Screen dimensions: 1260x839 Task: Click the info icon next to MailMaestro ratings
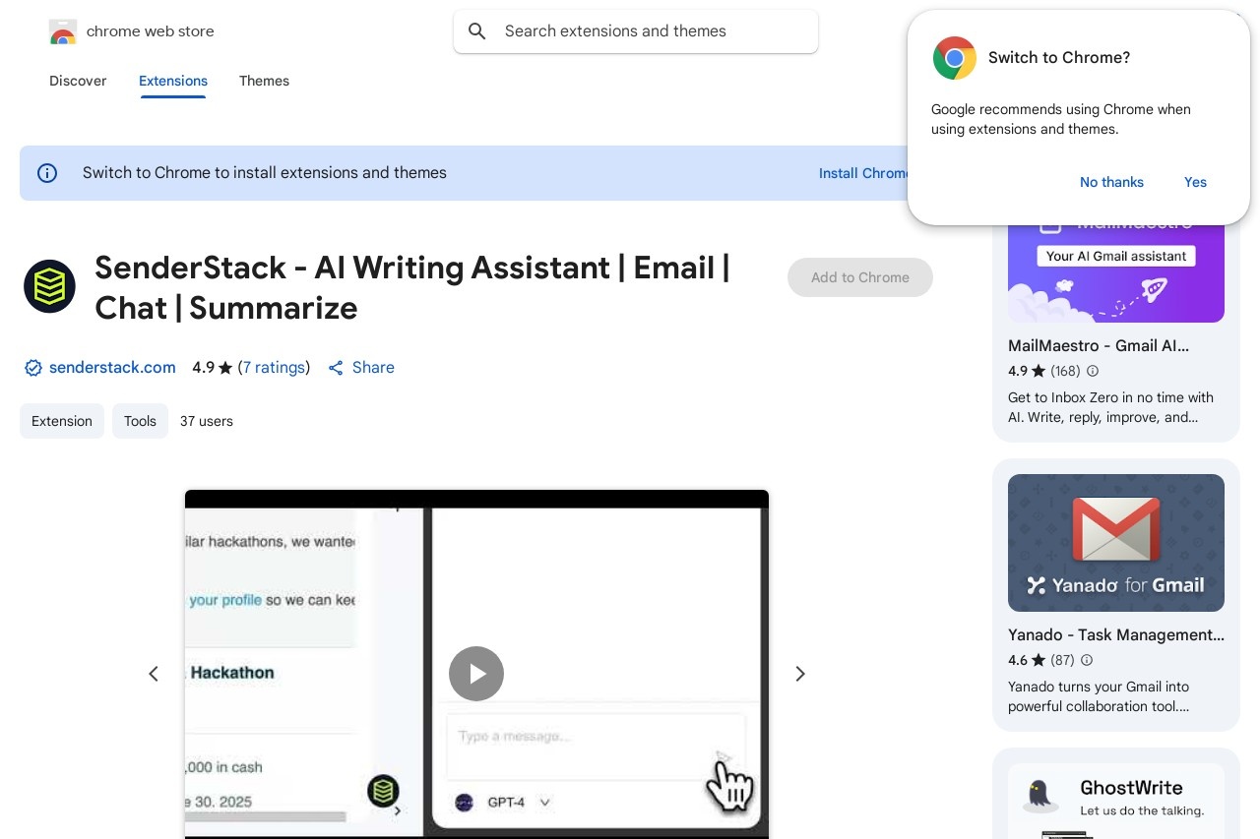pos(1092,371)
